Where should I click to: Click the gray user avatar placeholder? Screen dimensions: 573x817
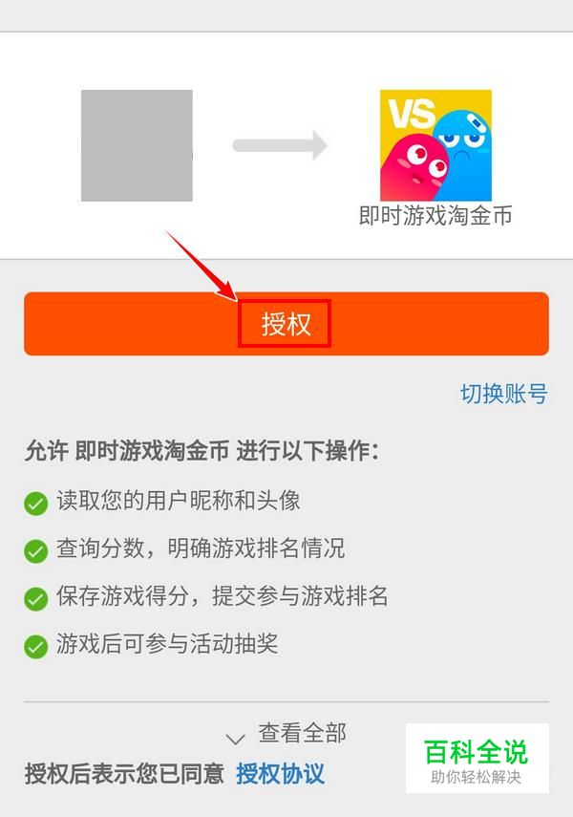(137, 145)
